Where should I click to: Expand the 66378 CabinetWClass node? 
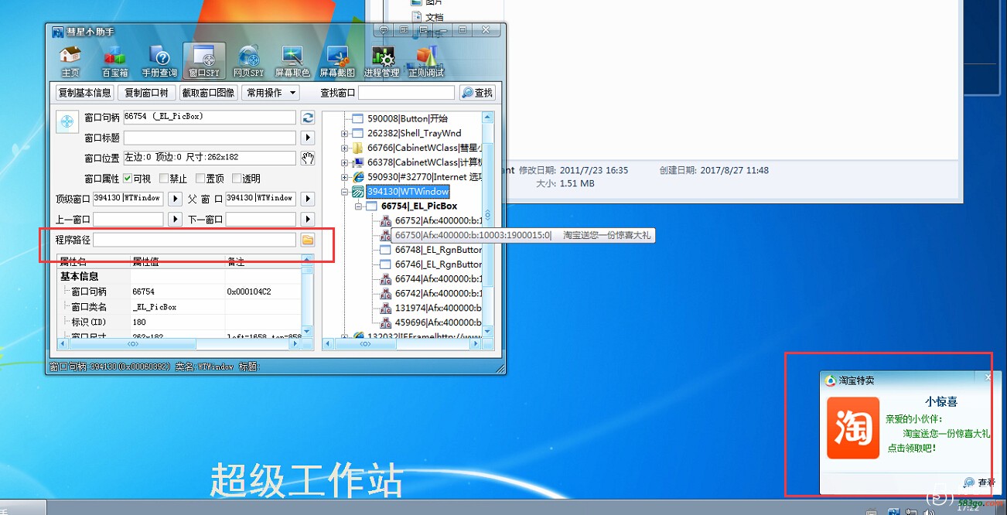[x=344, y=162]
